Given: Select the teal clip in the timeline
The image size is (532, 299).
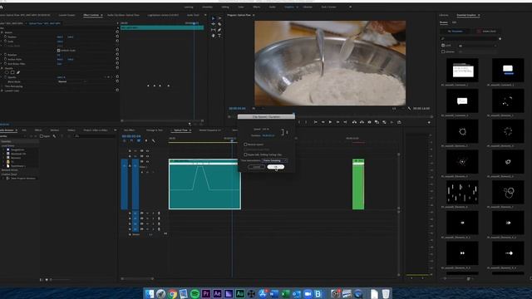Looking at the screenshot, I should [x=205, y=184].
